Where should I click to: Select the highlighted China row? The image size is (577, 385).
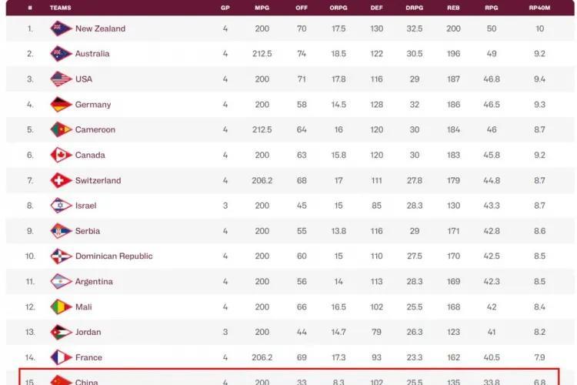point(289,377)
